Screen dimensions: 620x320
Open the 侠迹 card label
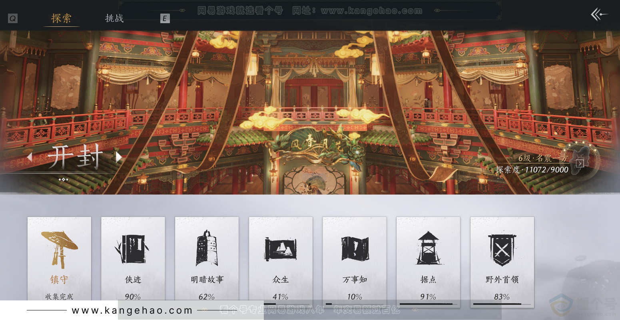point(133,280)
